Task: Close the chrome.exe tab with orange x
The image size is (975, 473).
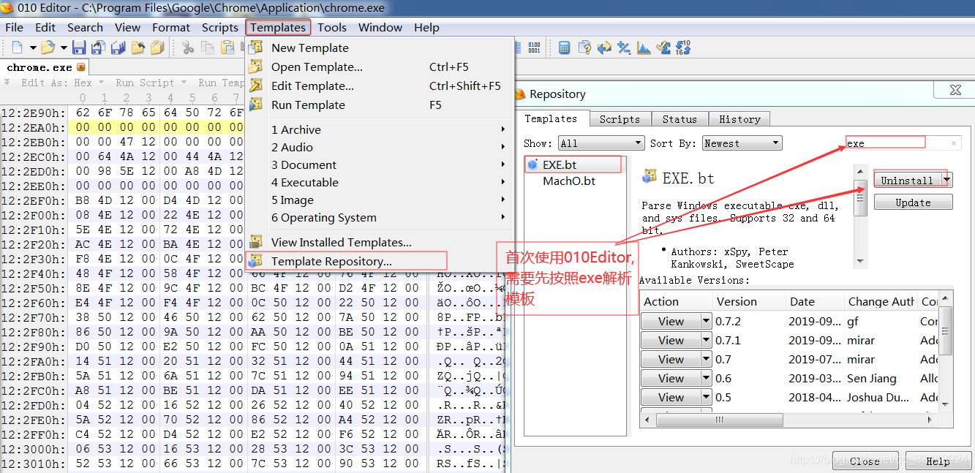Action: [x=80, y=67]
